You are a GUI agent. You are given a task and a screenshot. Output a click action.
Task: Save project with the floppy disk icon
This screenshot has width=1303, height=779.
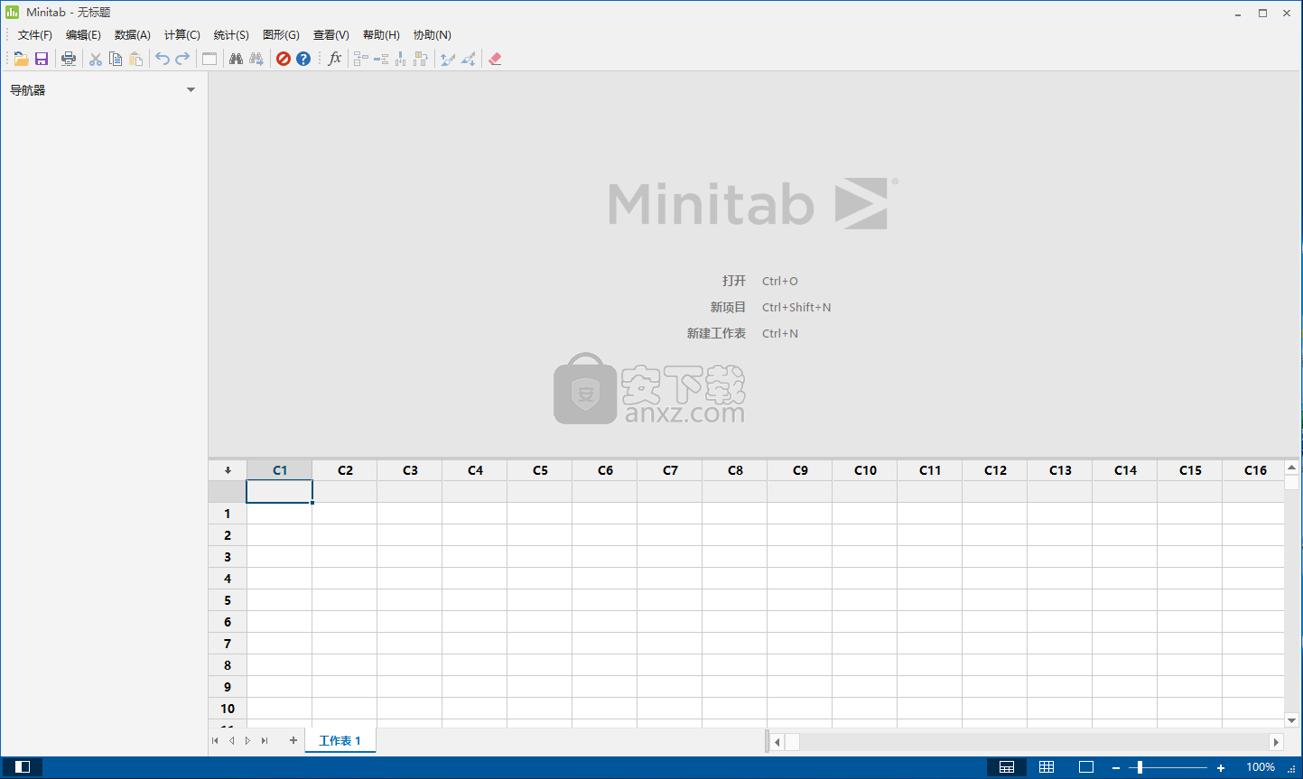coord(42,59)
